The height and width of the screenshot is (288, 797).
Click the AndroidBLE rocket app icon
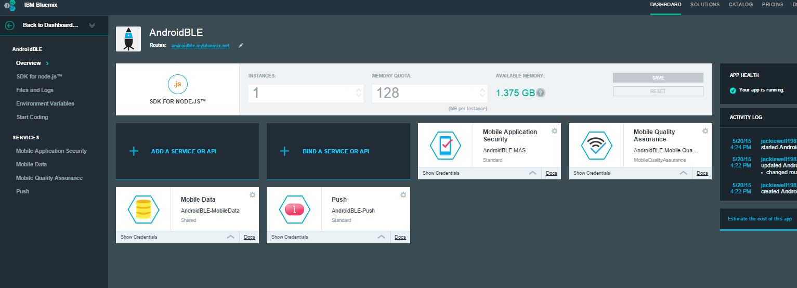click(128, 39)
